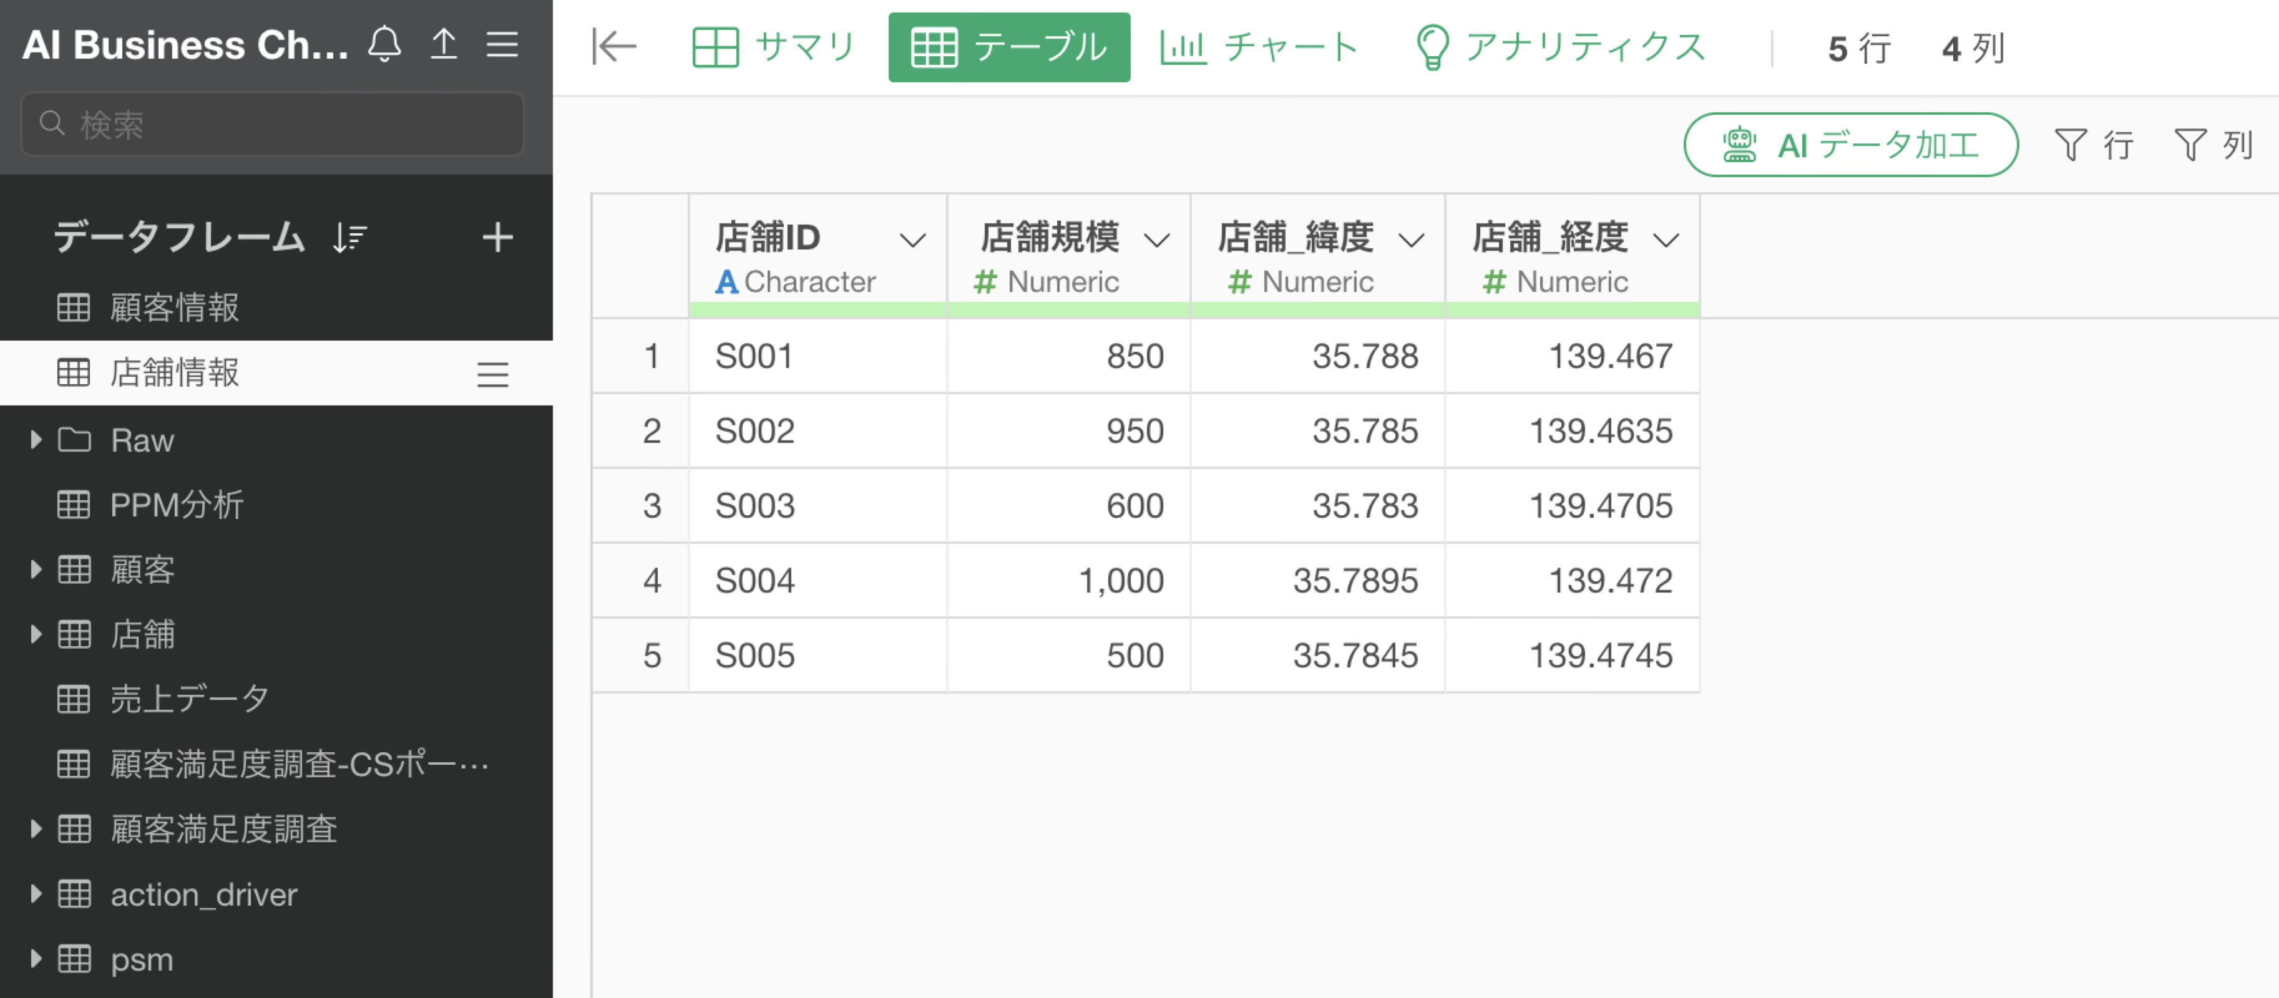Open the 店舗_経度 column dropdown menu
Screen dimensions: 2279x998
click(1666, 240)
